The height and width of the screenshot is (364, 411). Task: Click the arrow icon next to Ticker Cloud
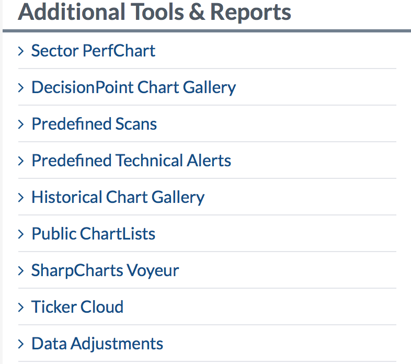(21, 307)
